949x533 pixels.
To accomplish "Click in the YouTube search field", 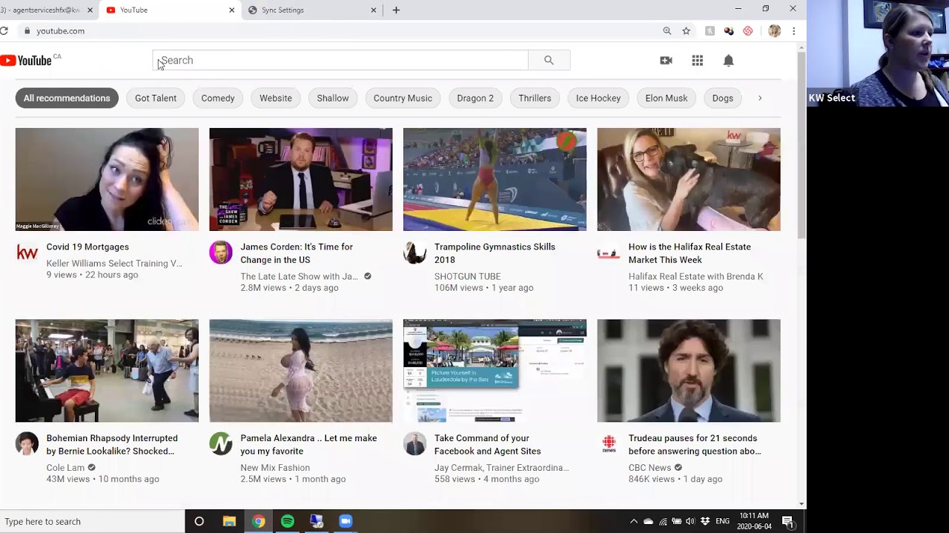I will (x=340, y=61).
